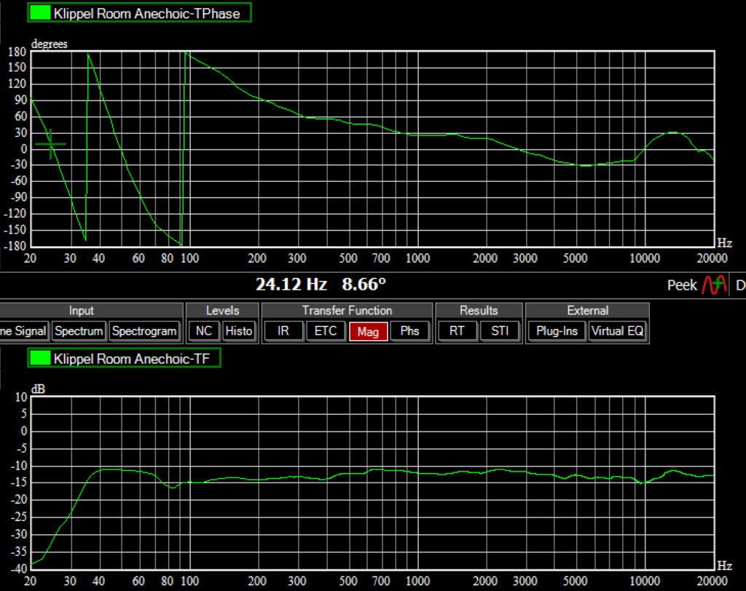746x591 pixels.
Task: Click the 24.12 Hz cursor readout
Action: click(291, 284)
